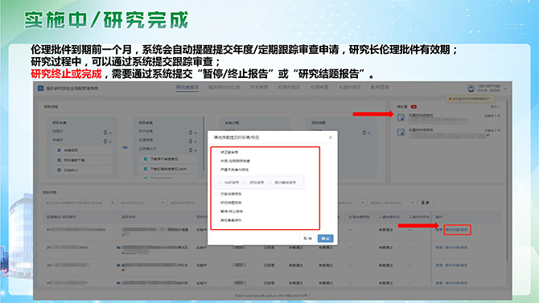Expand the account dropdown arrow beside username
This screenshot has height=303, width=539.
[506, 88]
